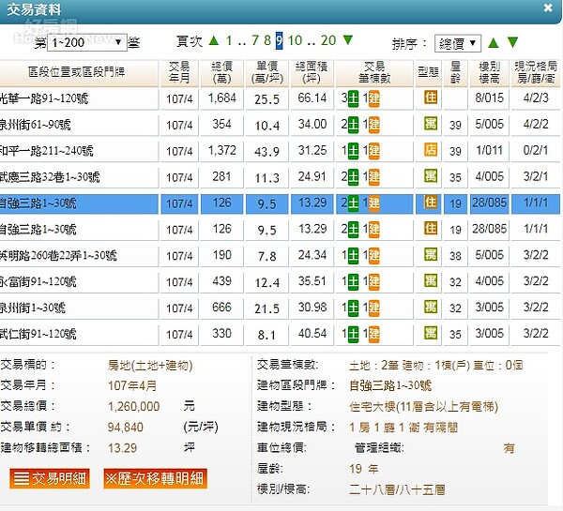This screenshot has height=511, width=563.
Task: Click 住 type icon in 光華一路91~120號 row
Action: (431, 98)
